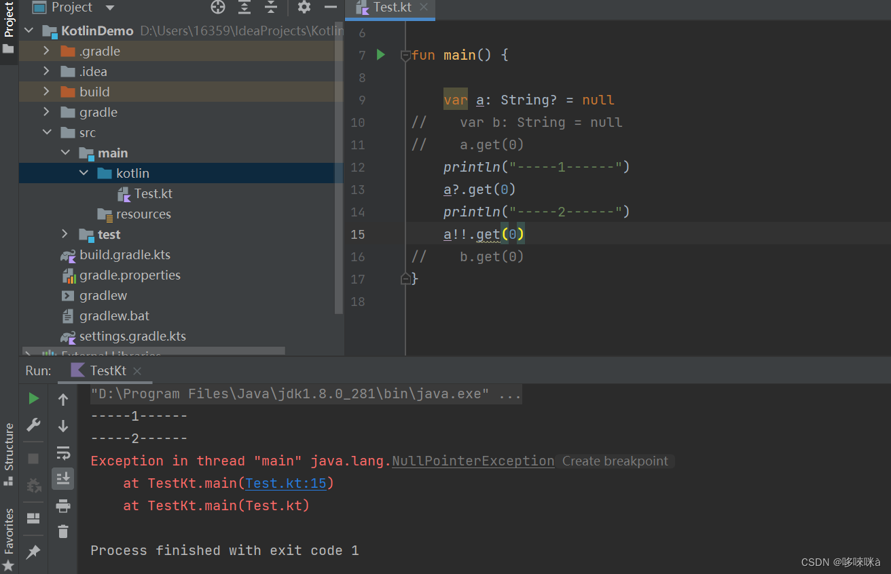Screen dimensions: 891x574
Task: Click the Expand All icon in Project toolbar
Action: (244, 7)
